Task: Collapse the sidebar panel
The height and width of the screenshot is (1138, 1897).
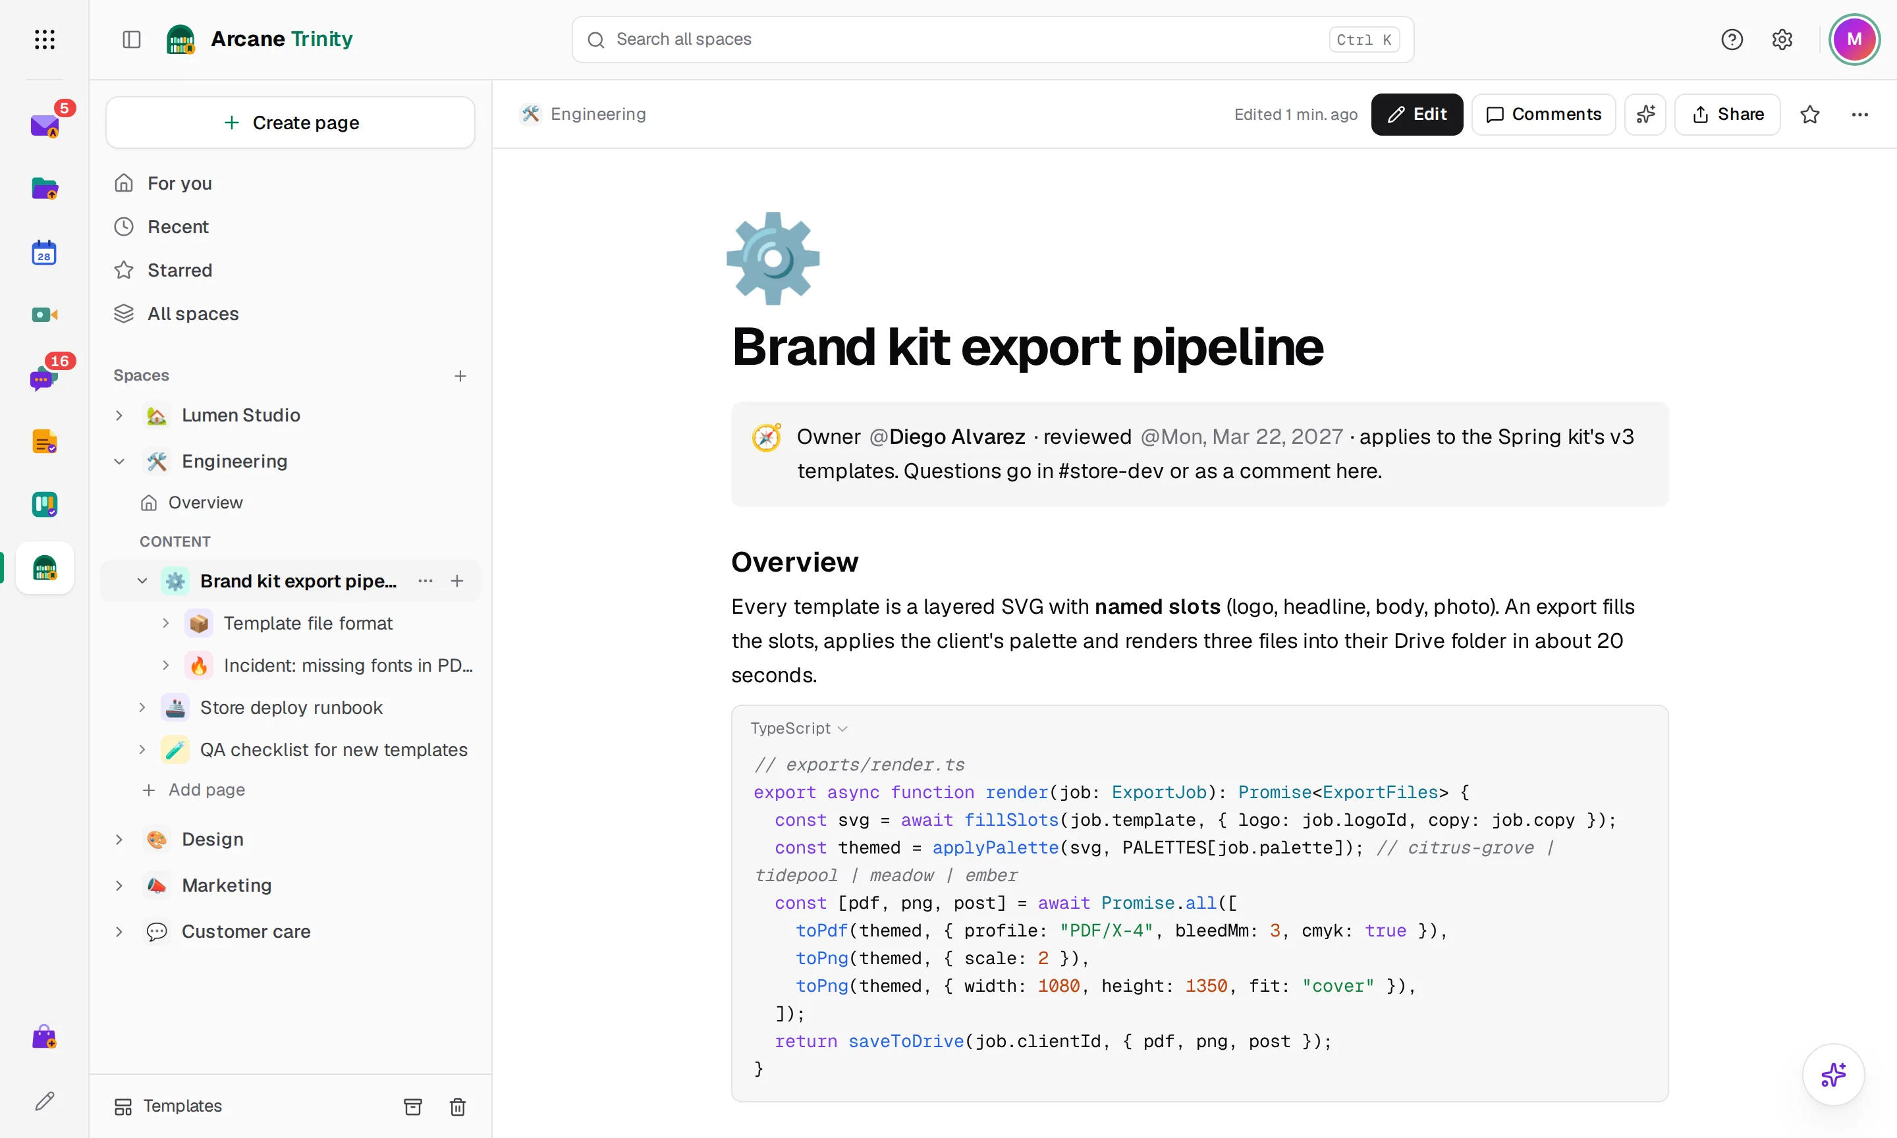Action: tap(132, 39)
